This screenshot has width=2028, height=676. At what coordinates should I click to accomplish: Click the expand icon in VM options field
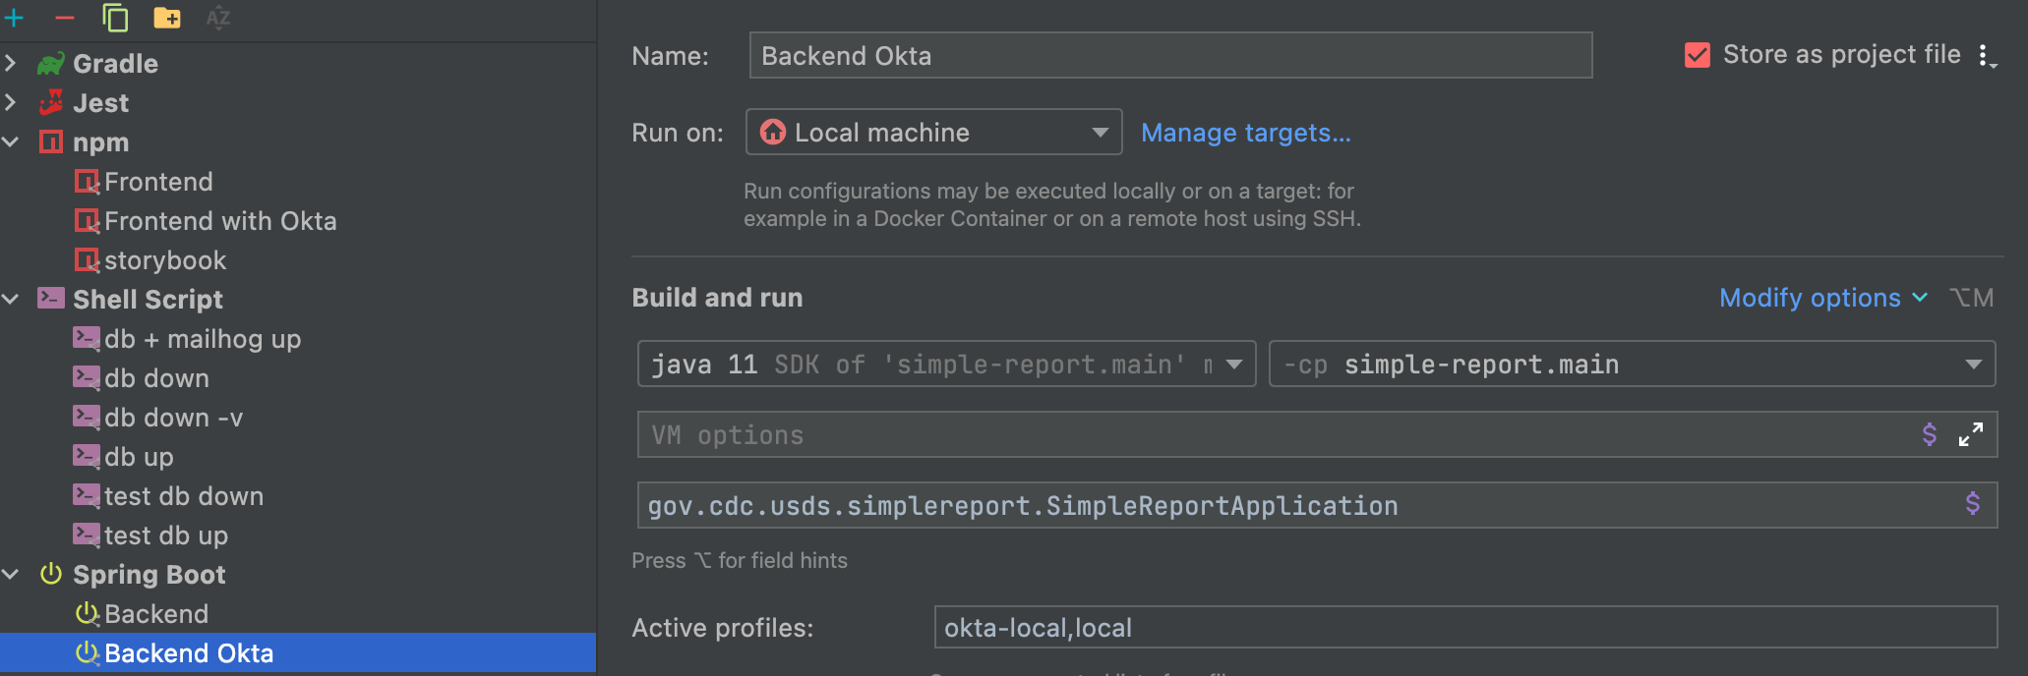pos(1971,434)
